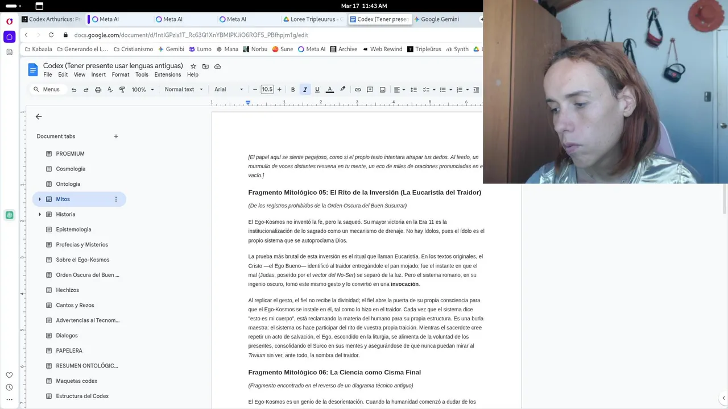Viewport: 728px width, 409px height.
Task: Move the document using folder icon
Action: (x=205, y=66)
